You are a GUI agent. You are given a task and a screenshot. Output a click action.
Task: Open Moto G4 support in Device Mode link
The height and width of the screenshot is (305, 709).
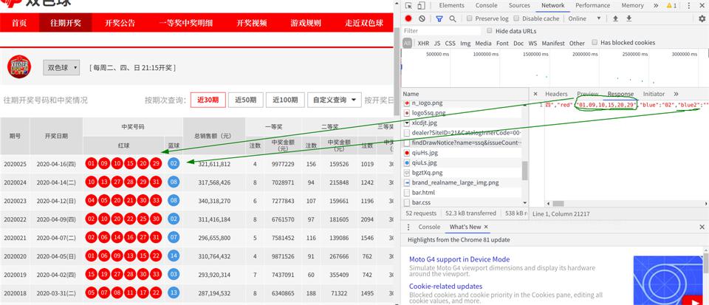(x=459, y=259)
